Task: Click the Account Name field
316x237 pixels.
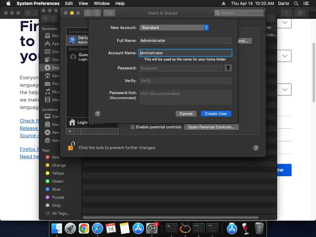Action: tap(185, 53)
